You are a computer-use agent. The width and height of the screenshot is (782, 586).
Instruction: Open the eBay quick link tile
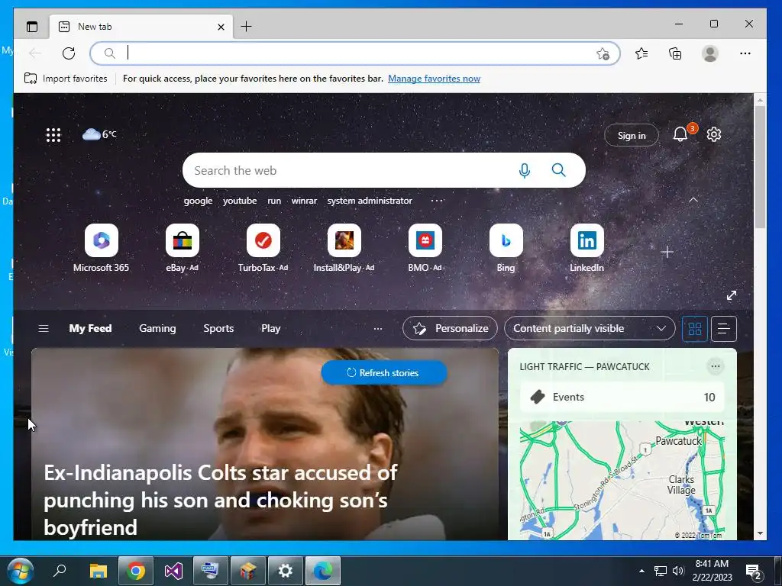pos(182,248)
